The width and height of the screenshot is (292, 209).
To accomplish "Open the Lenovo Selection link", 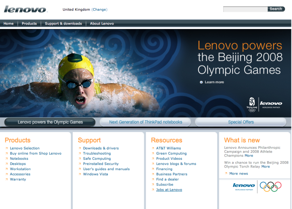I will click(x=25, y=148).
